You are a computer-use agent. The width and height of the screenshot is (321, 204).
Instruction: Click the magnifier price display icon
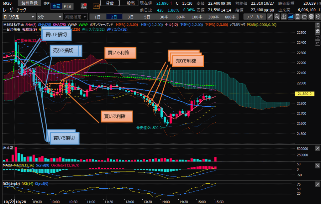(277, 17)
